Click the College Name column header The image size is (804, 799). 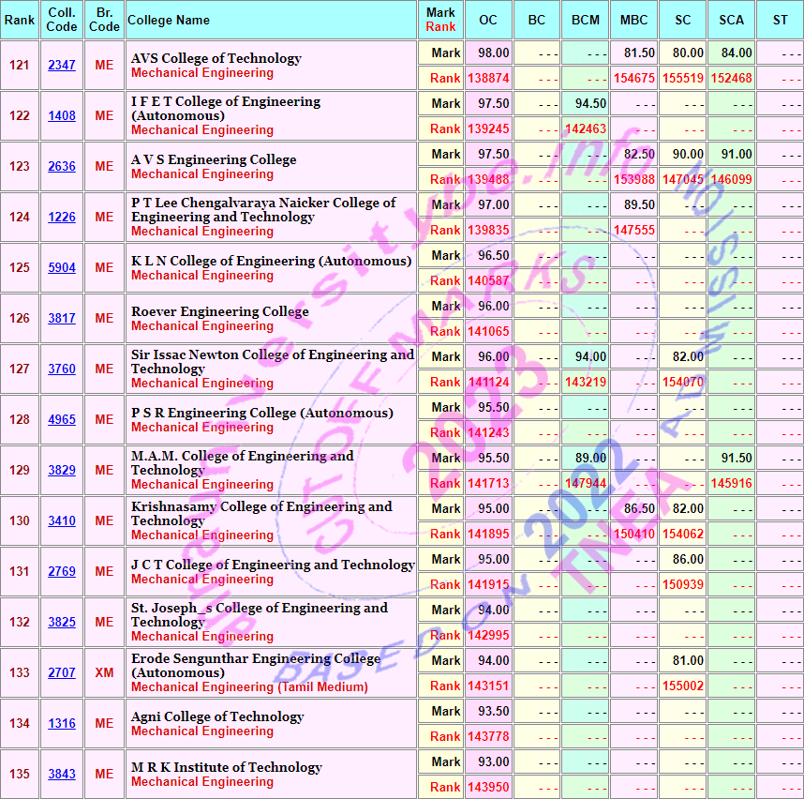(169, 21)
